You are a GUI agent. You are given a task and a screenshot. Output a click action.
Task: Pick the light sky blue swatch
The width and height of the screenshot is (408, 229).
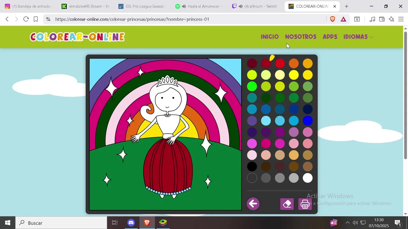pos(266,121)
